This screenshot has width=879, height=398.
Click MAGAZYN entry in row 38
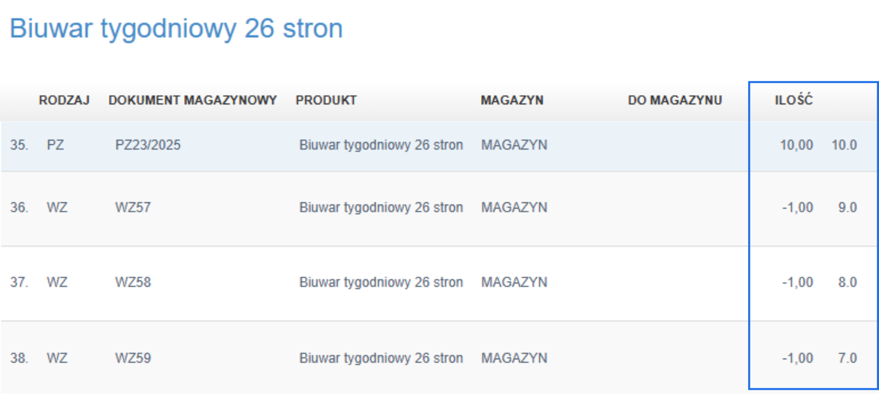[514, 358]
